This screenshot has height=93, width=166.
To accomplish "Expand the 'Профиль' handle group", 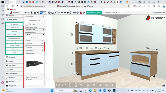I will (x=34, y=47).
